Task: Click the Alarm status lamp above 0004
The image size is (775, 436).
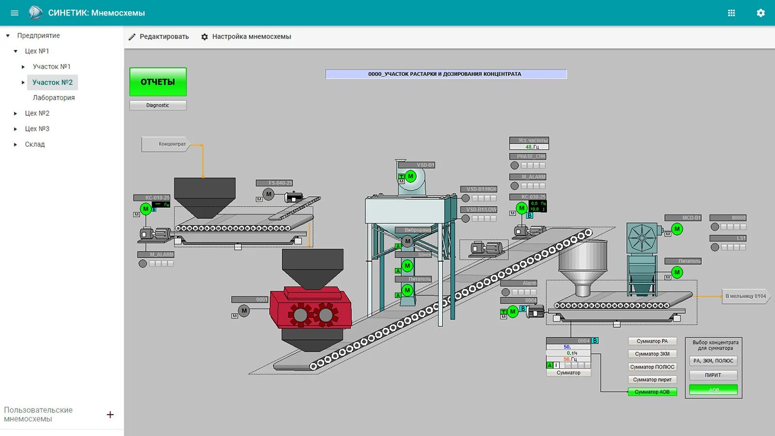Action: coord(505,292)
